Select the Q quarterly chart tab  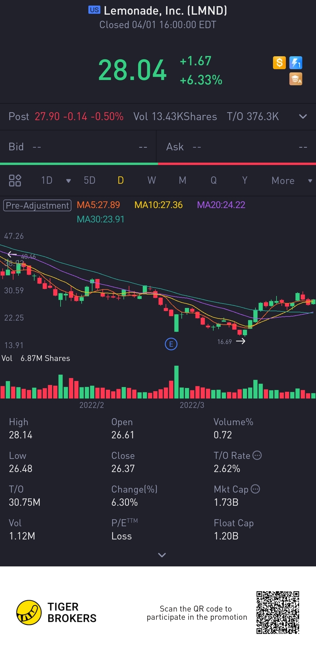click(x=214, y=180)
